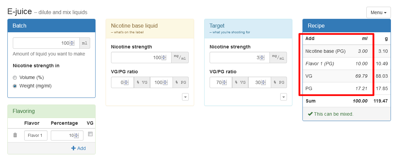399x156 pixels.
Task: Click the target VG percent spinner
Action: (224, 82)
